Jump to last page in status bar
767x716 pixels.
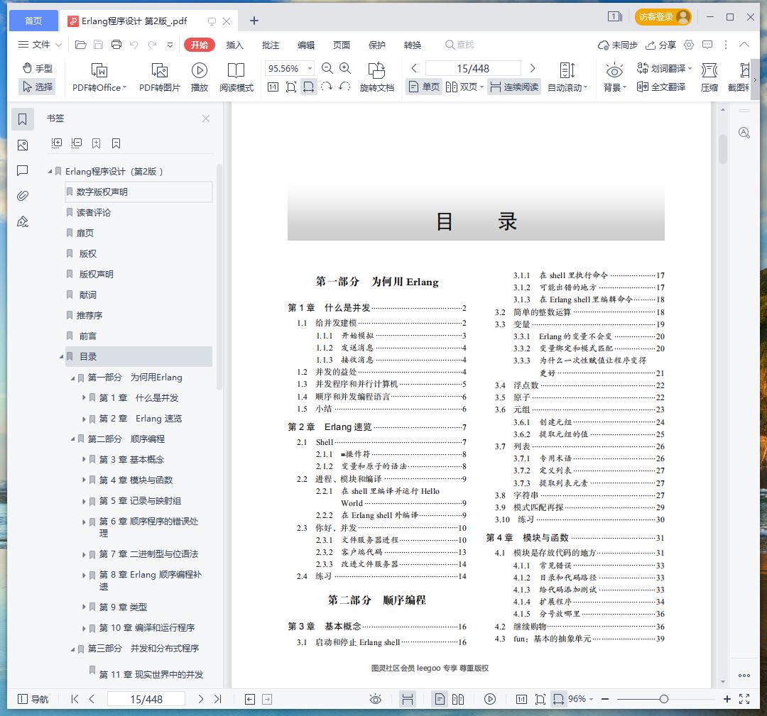(x=218, y=699)
